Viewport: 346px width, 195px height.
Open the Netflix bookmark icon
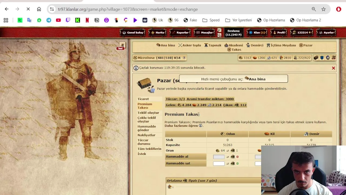(87, 20)
